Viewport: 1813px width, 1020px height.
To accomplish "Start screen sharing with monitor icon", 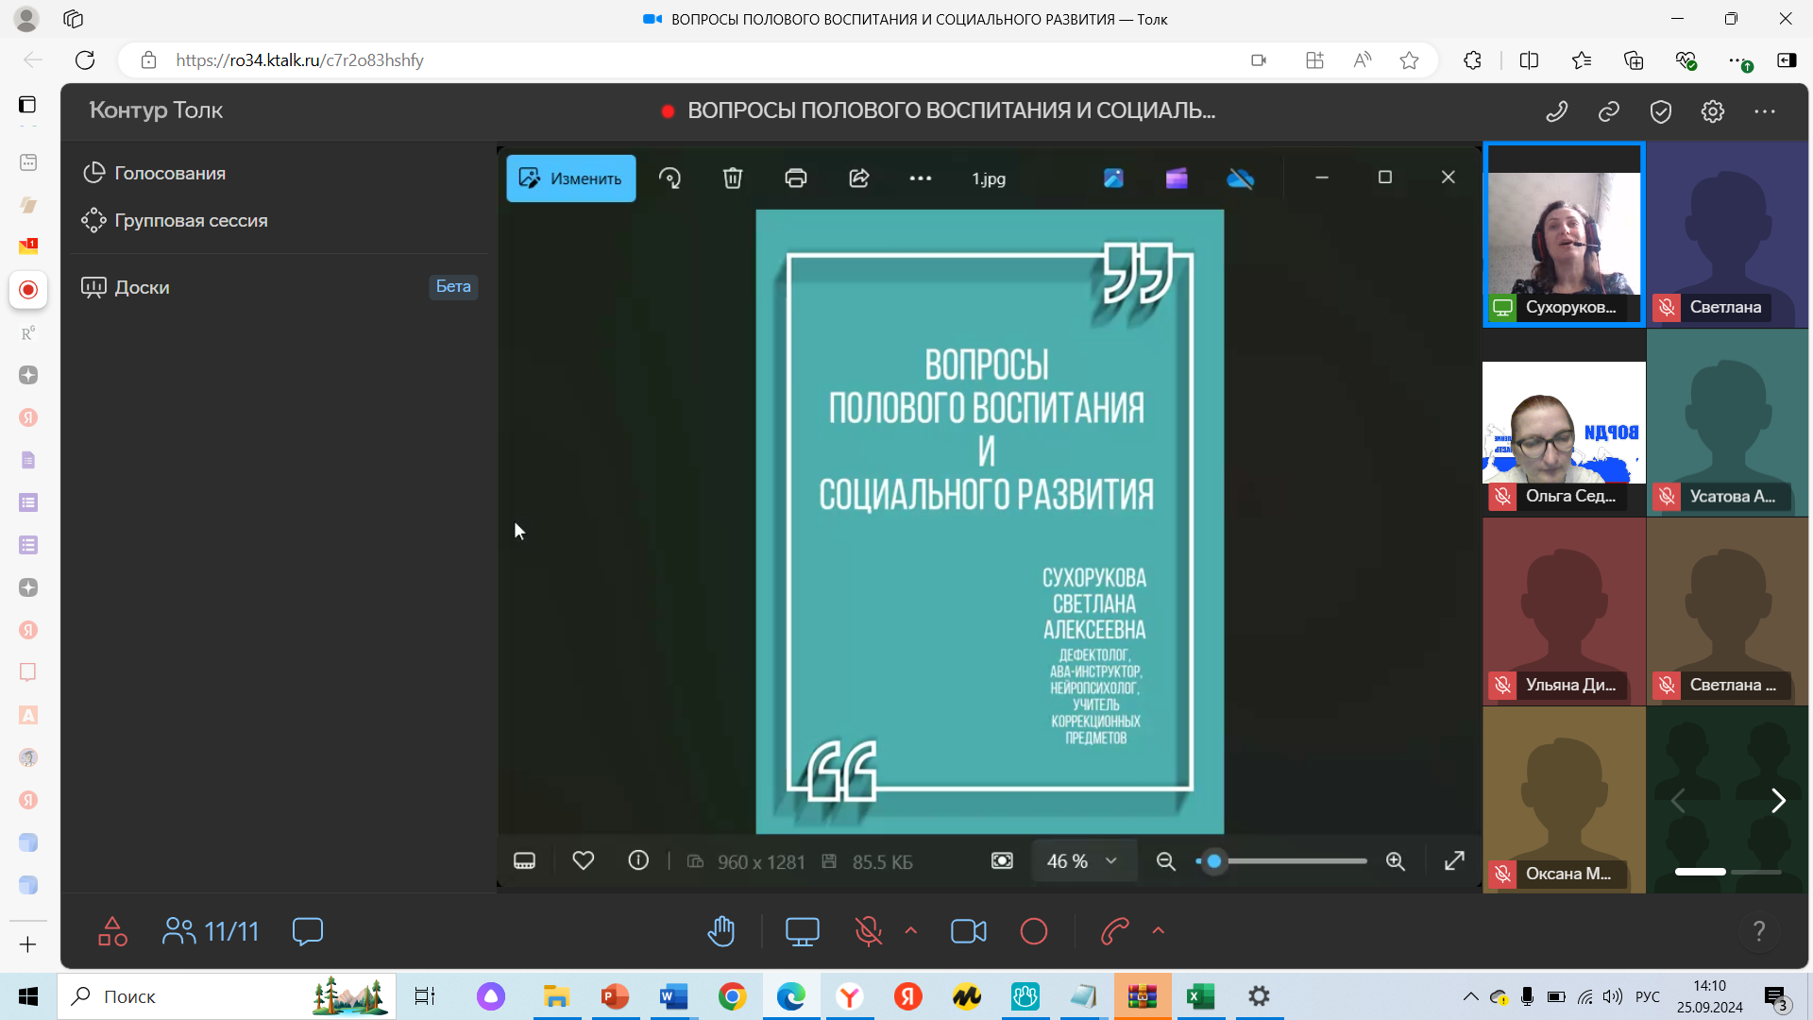I will [x=802, y=932].
